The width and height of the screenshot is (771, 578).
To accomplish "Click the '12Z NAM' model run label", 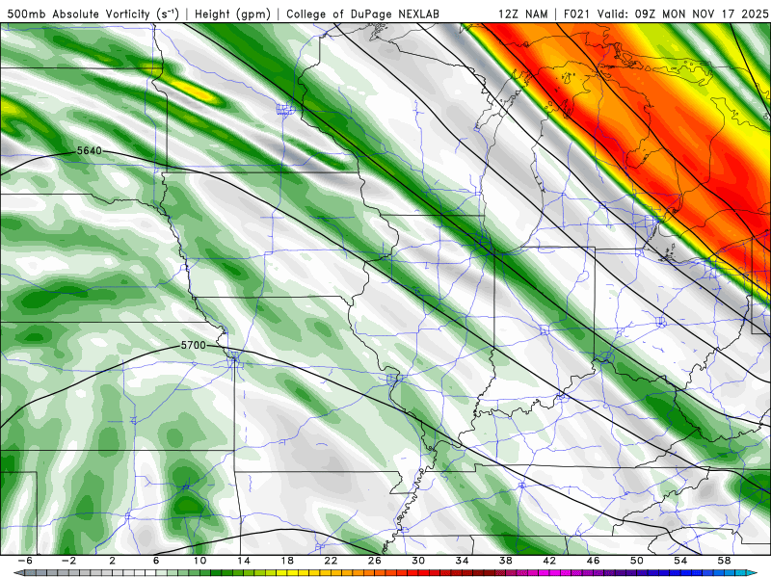I will (x=523, y=14).
